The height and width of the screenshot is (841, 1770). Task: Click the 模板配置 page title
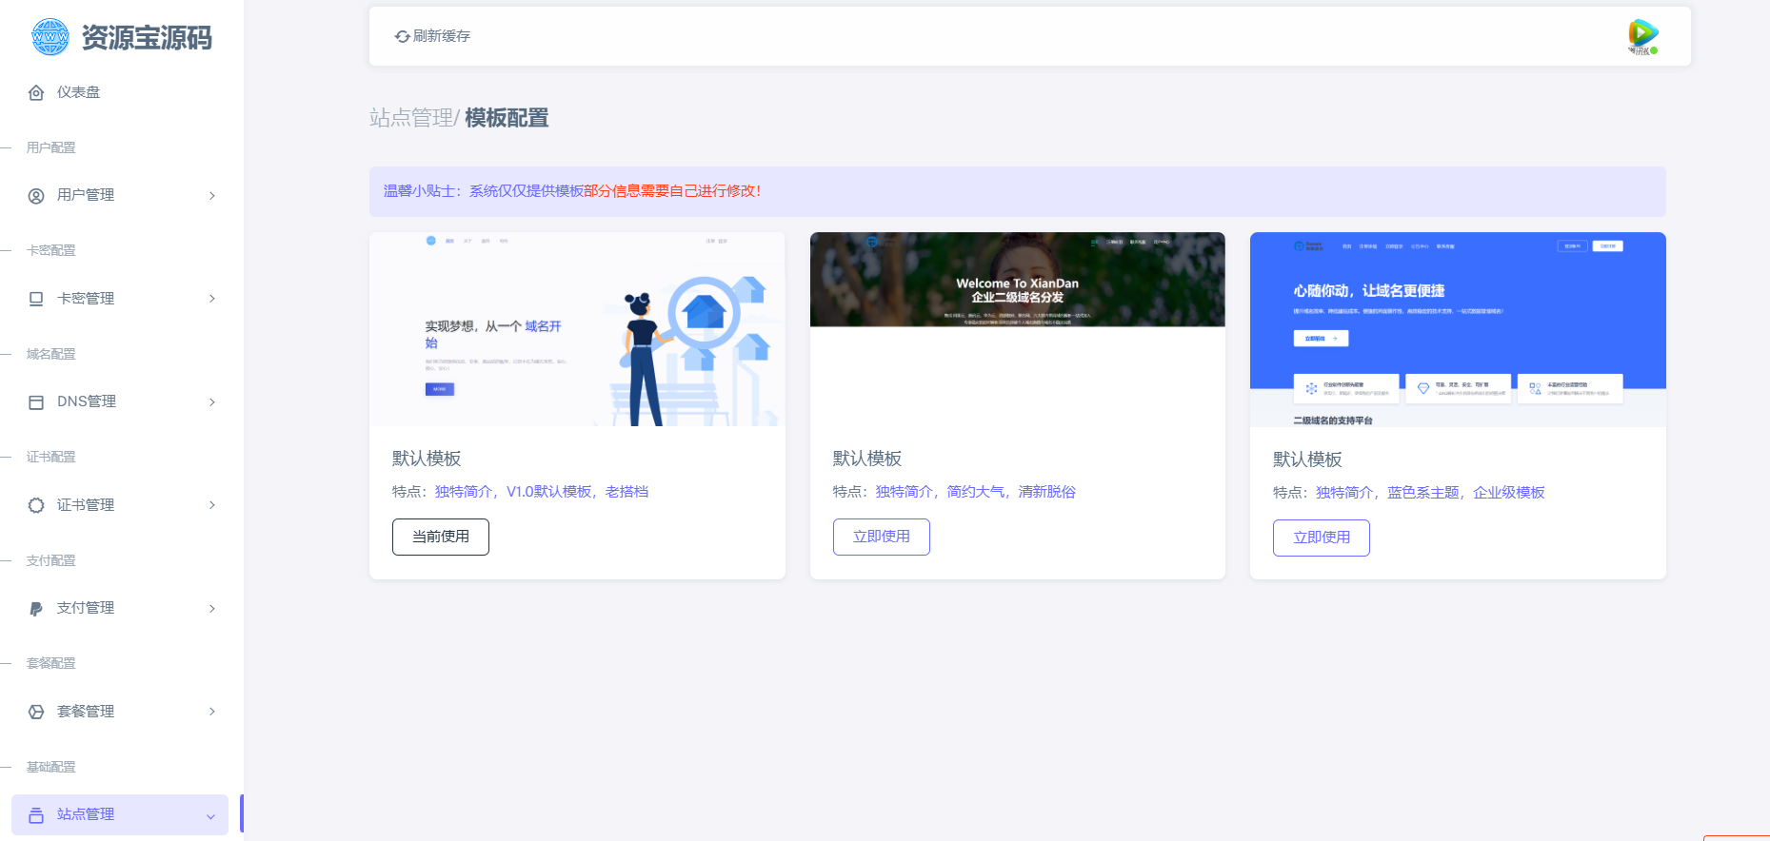tap(507, 118)
